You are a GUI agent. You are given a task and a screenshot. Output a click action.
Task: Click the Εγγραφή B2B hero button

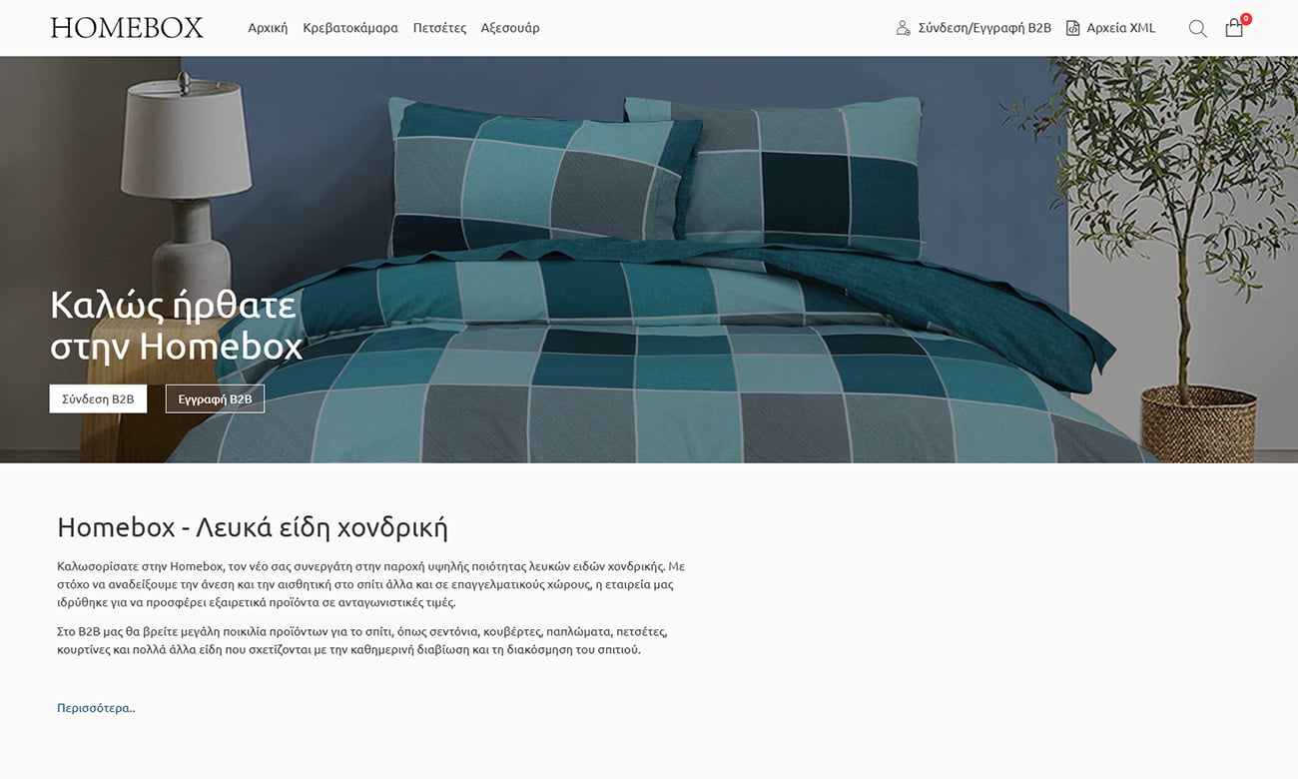coord(215,398)
